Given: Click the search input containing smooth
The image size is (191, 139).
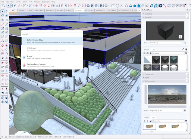Looking at the screenshot, I should point(52,34).
